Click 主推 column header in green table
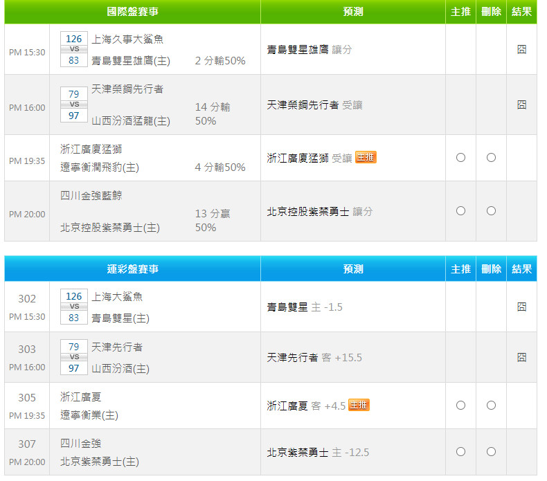This screenshot has width=547, height=481. (x=460, y=12)
